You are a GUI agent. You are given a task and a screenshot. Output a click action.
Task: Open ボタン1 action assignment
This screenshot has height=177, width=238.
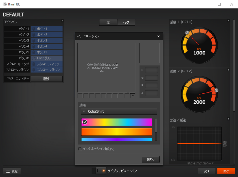coord(47,29)
